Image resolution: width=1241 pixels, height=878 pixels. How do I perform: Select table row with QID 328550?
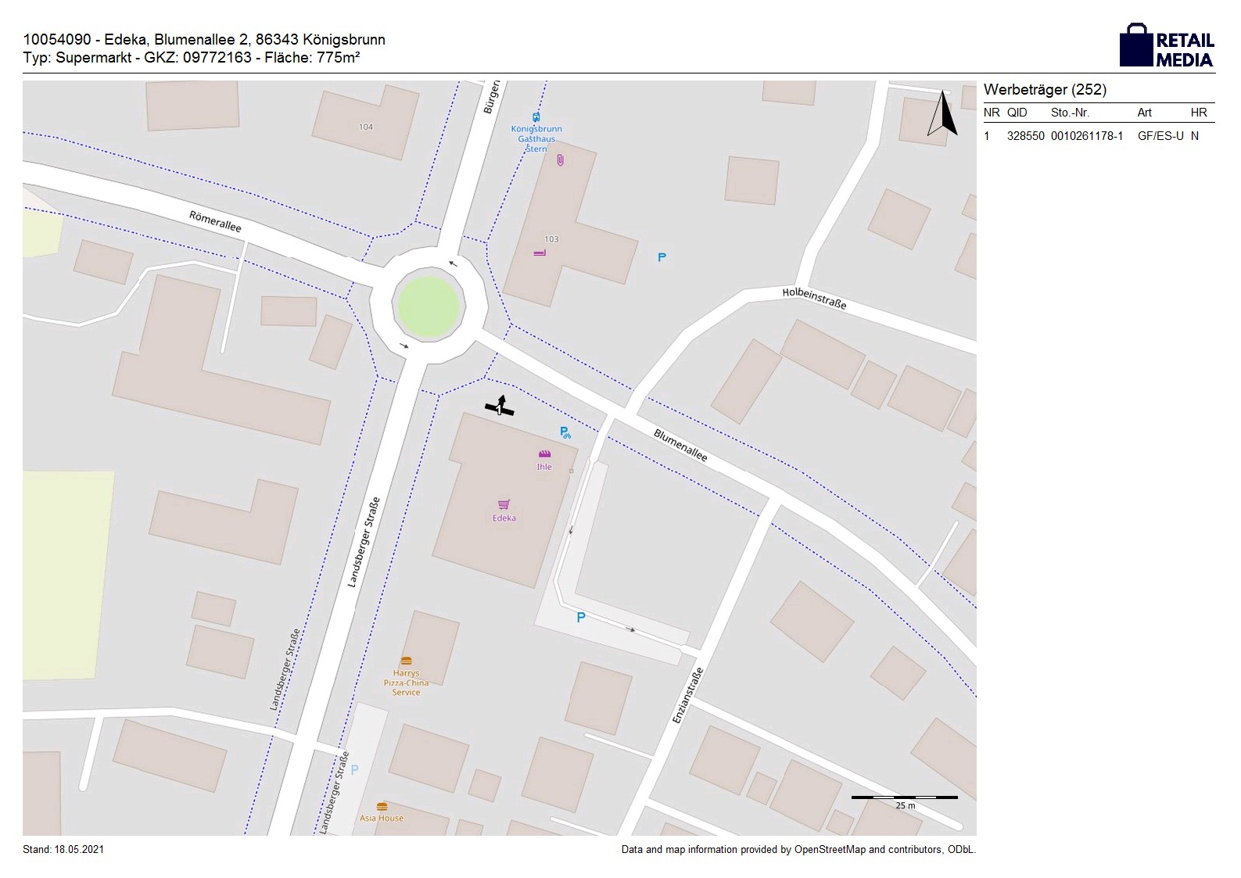tap(1098, 136)
